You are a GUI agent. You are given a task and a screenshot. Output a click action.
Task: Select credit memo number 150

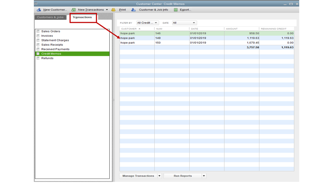207,43
